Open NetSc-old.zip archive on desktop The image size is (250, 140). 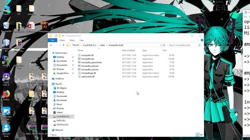point(32,129)
